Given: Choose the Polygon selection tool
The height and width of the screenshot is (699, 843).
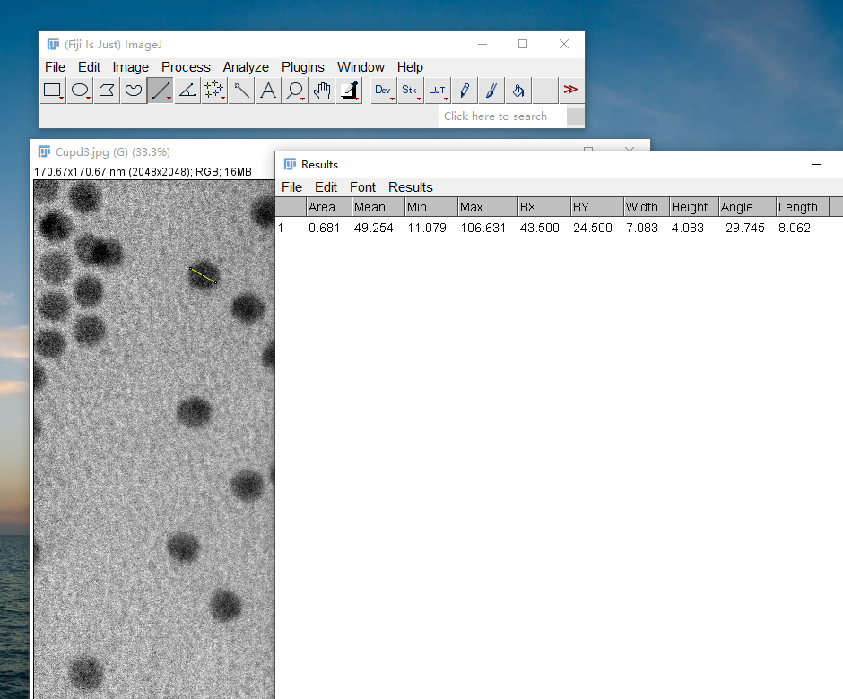Looking at the screenshot, I should click(107, 90).
